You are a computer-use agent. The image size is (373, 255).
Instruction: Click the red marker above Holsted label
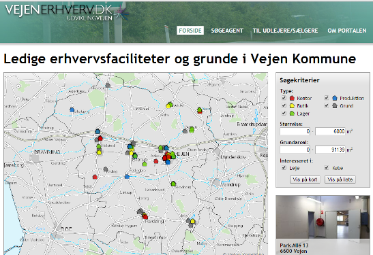(100, 138)
